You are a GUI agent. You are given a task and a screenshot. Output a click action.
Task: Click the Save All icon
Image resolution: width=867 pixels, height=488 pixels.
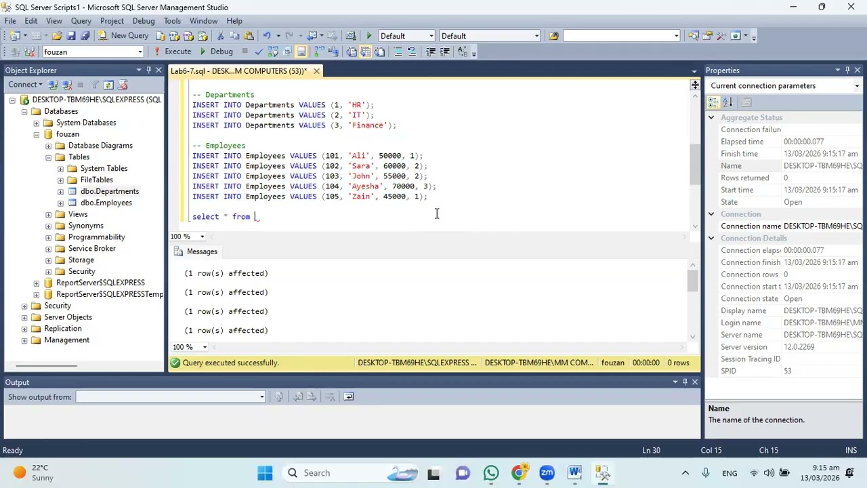pyautogui.click(x=85, y=36)
